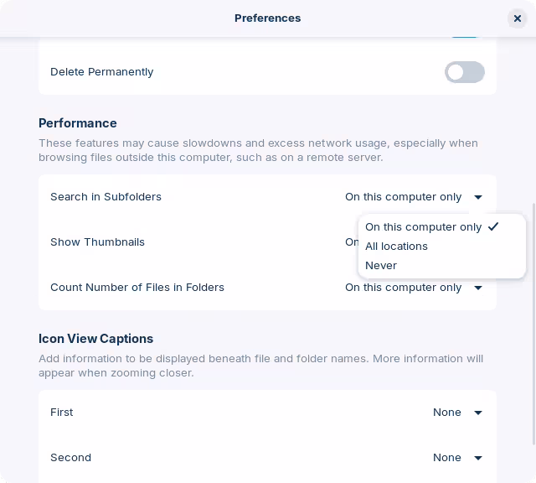This screenshot has height=483, width=536.
Task: Close the Preferences dialog with X icon
Action: [x=518, y=18]
